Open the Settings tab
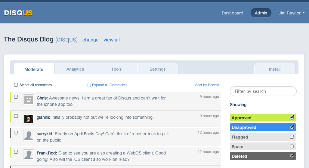The height and width of the screenshot is (168, 309). point(157,69)
